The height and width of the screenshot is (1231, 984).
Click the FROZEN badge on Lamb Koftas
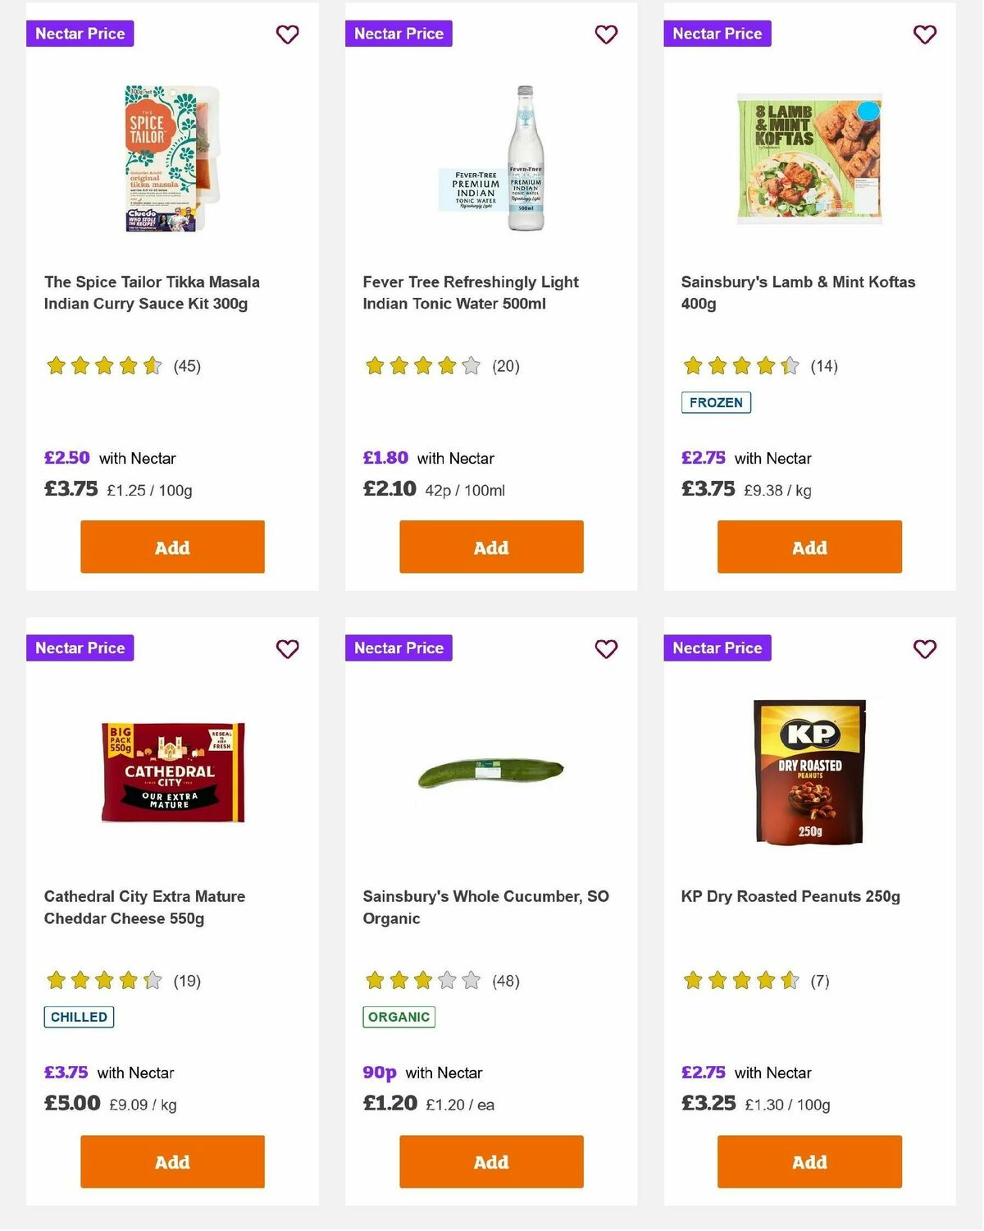(716, 402)
